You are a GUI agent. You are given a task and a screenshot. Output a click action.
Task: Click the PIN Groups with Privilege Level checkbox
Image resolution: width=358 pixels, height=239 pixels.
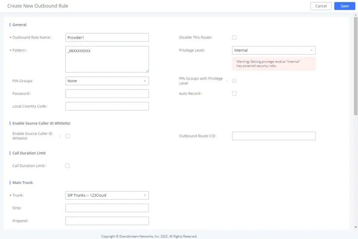[234, 81]
